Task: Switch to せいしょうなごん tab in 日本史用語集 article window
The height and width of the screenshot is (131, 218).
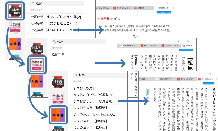Action: [x=104, y=8]
